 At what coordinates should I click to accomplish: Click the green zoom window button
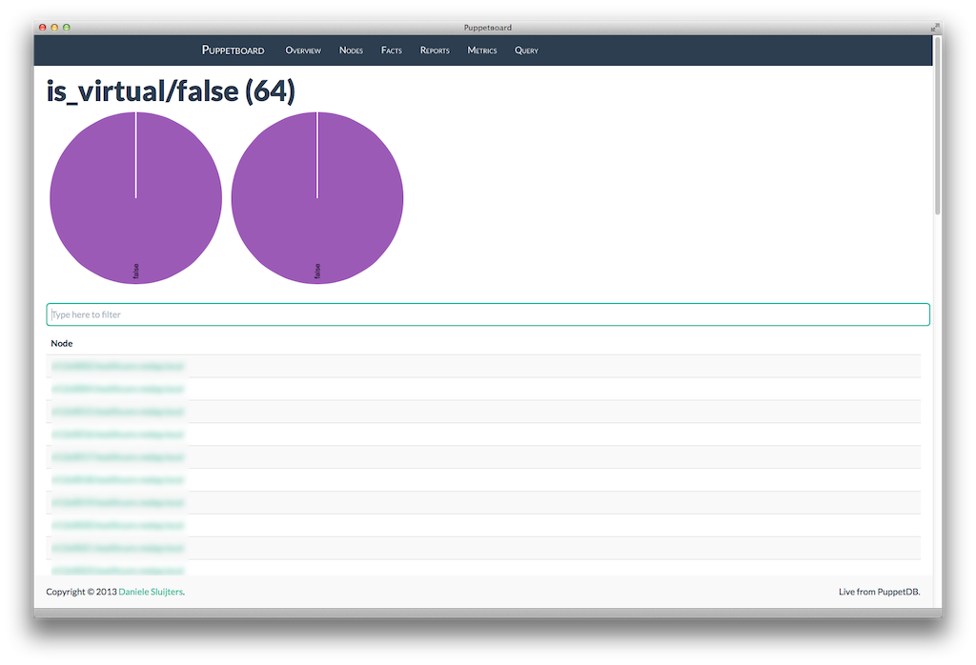(67, 28)
